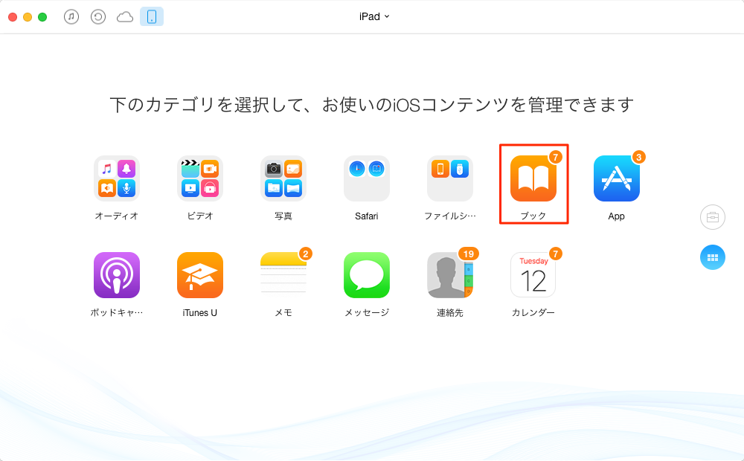Minimize window with yellow button
The image size is (744, 461).
point(28,17)
